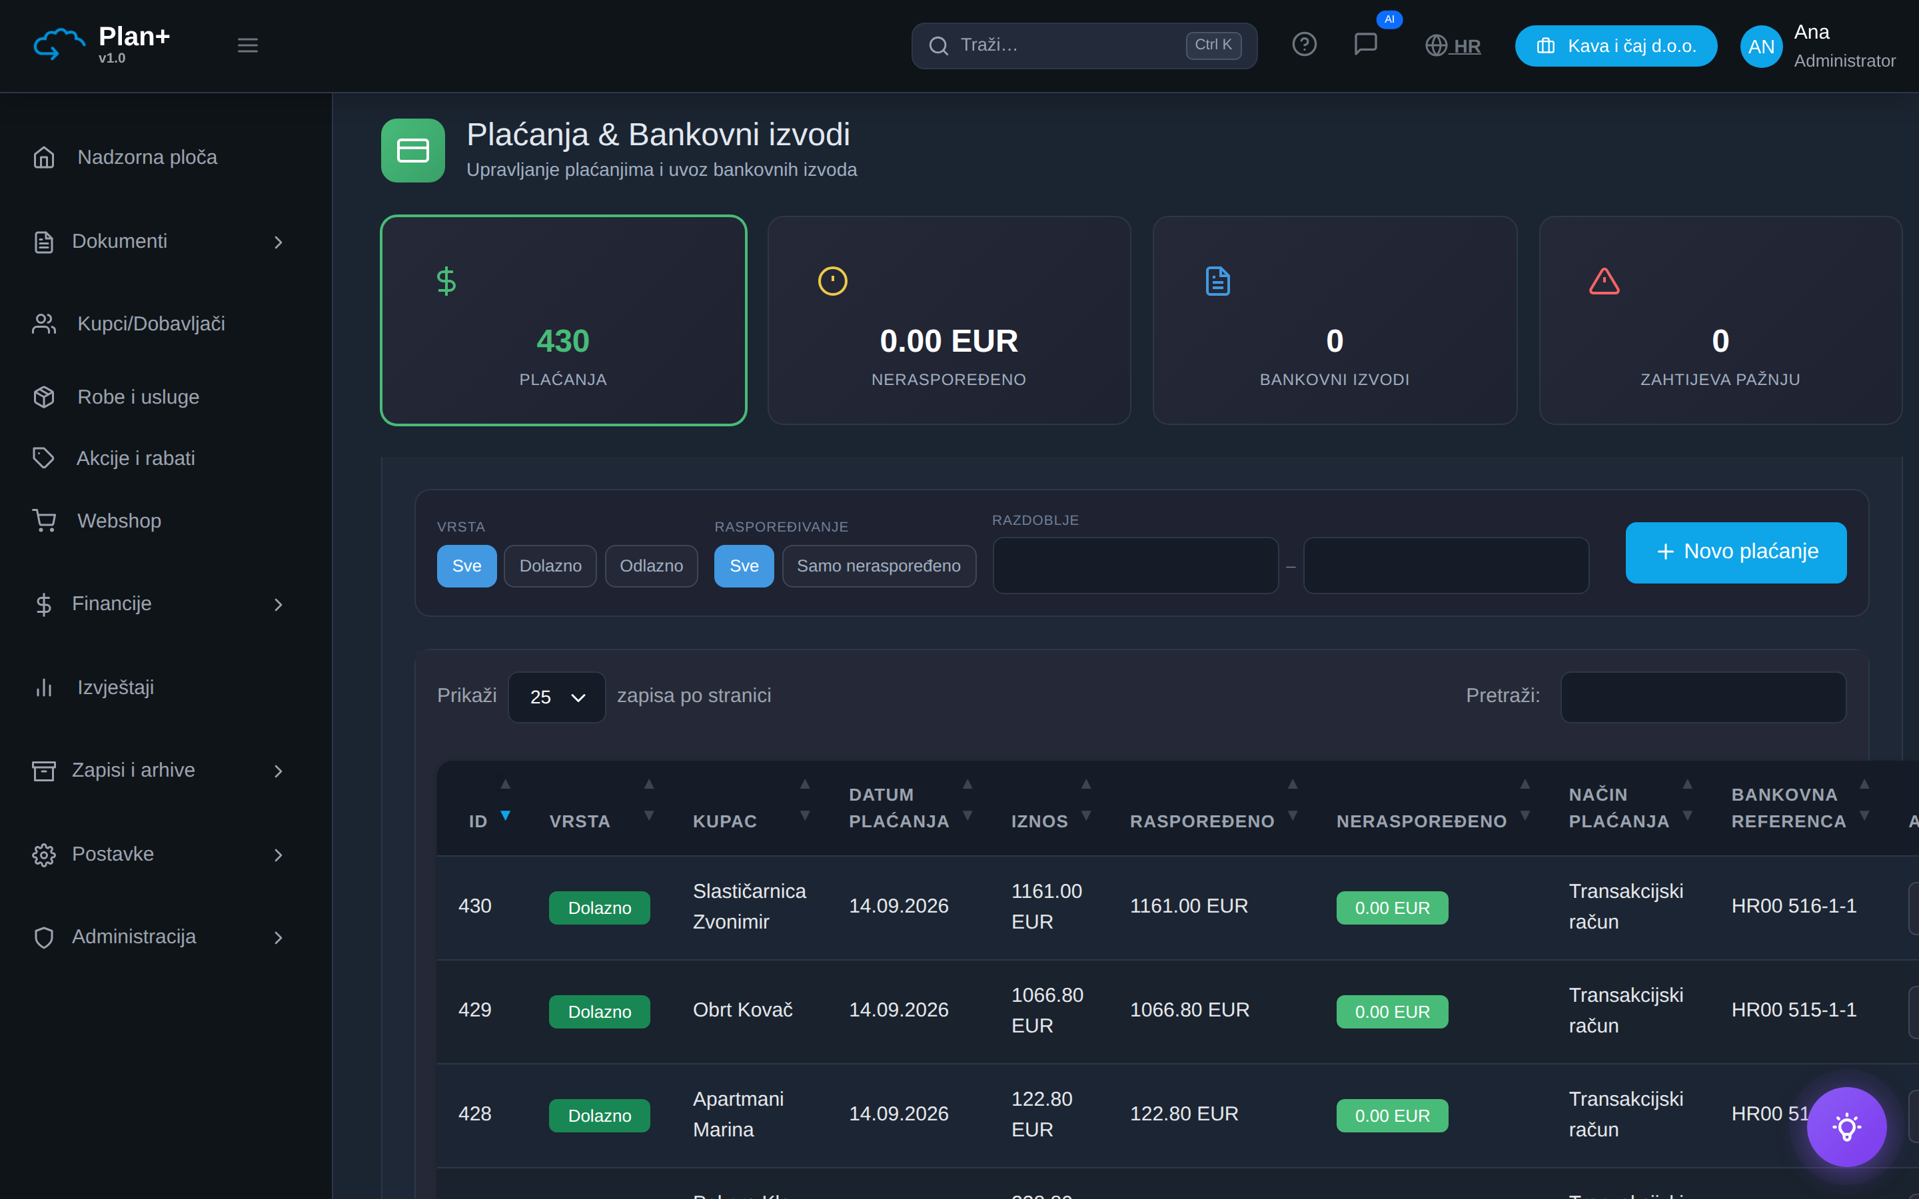Click reference HR00 516-1-1
Image resolution: width=1919 pixels, height=1199 pixels.
tap(1794, 907)
